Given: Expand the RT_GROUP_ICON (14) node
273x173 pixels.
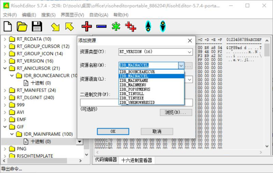Looking at the screenshot, I should [x=5, y=54].
